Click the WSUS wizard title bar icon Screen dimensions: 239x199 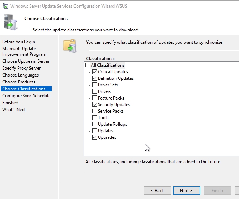point(5,6)
